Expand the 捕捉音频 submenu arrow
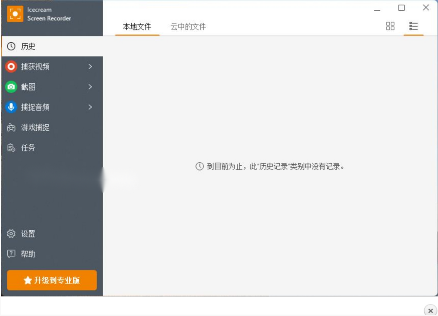438x316 pixels. (90, 107)
